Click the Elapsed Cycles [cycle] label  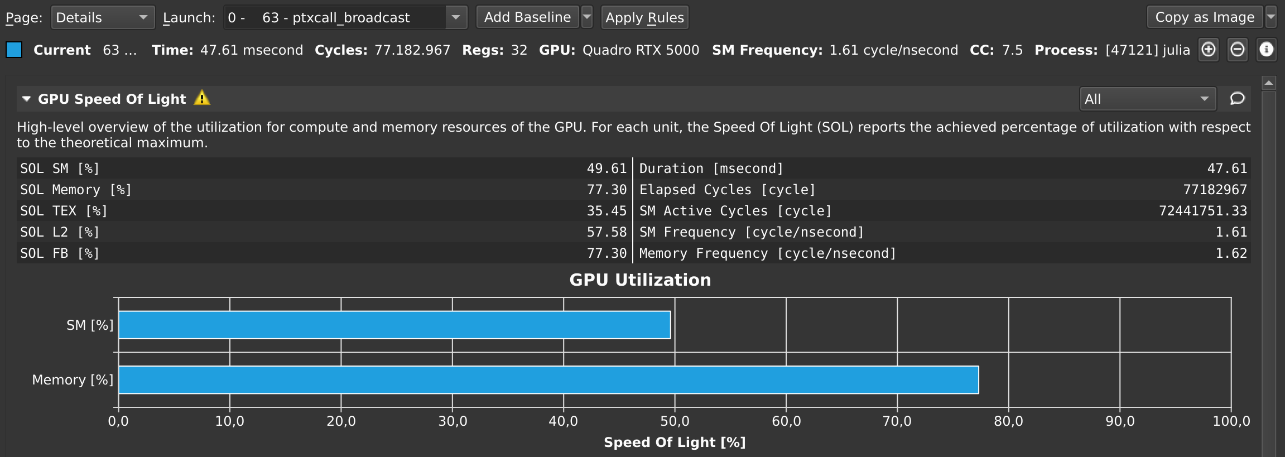(x=728, y=190)
